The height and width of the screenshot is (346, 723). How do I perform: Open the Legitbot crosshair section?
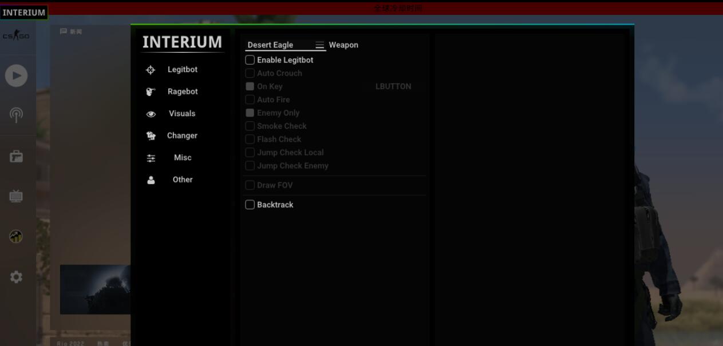[151, 70]
